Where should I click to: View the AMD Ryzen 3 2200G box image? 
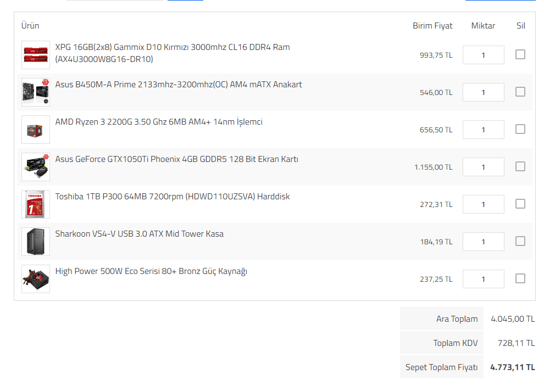coord(36,130)
